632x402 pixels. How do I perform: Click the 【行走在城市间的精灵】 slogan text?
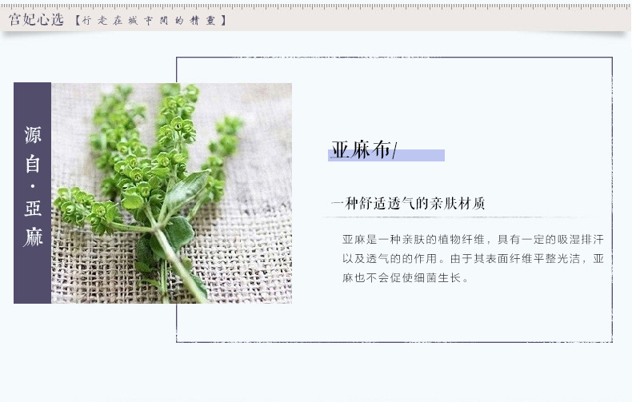(x=150, y=21)
